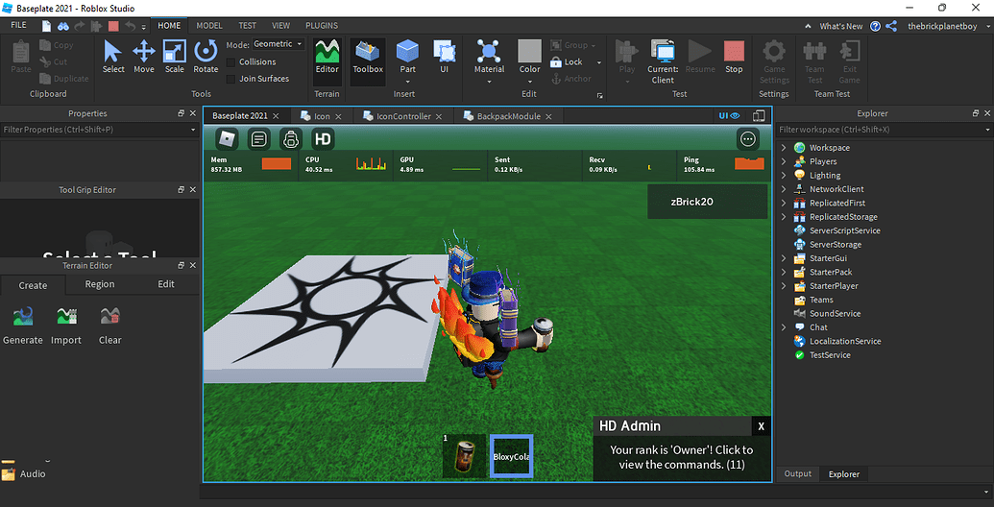
Task: Activate the Rotate tool
Action: click(x=206, y=57)
